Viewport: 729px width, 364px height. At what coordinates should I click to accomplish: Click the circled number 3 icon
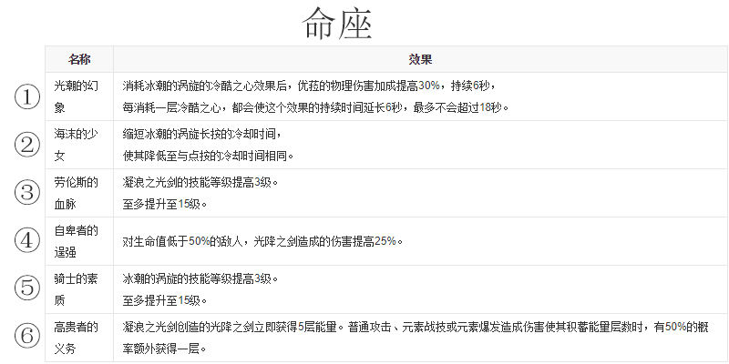pyautogui.click(x=27, y=192)
